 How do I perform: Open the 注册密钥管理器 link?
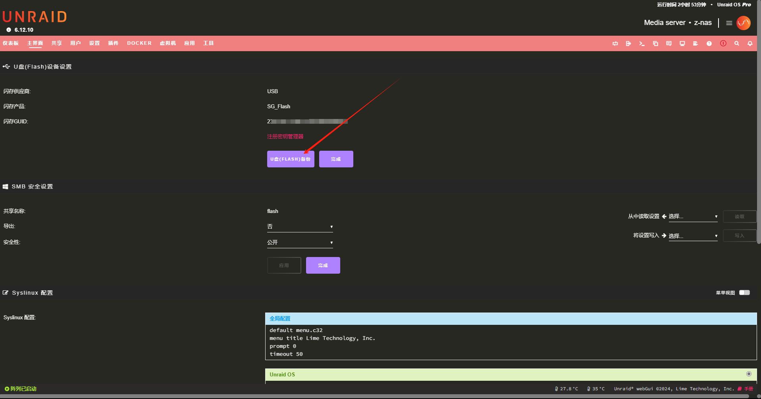[285, 136]
